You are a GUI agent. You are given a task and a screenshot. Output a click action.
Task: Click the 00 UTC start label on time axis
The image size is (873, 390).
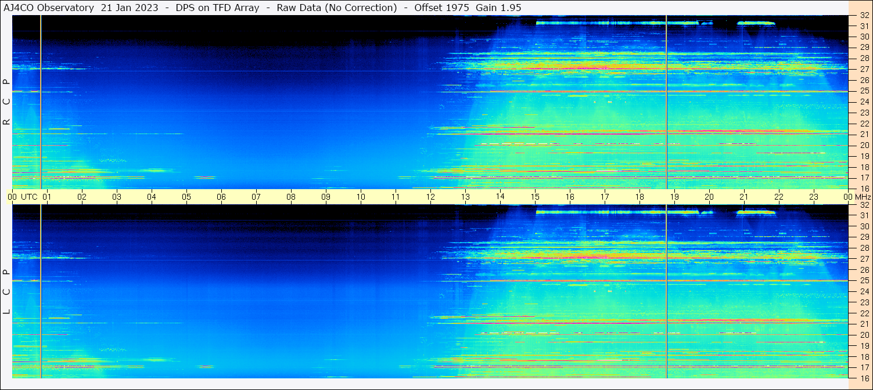coord(23,197)
